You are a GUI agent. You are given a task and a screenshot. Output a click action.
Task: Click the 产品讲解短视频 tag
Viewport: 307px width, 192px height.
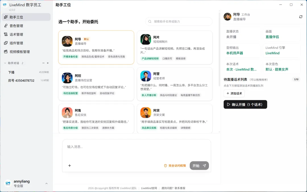coord(150,58)
